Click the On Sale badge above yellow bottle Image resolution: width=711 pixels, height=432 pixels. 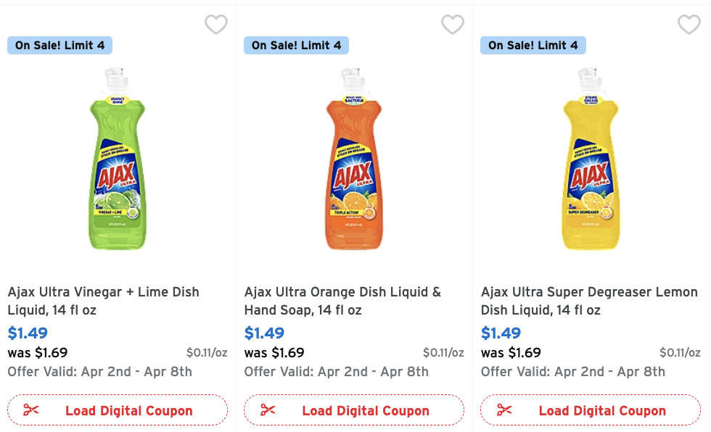533,45
